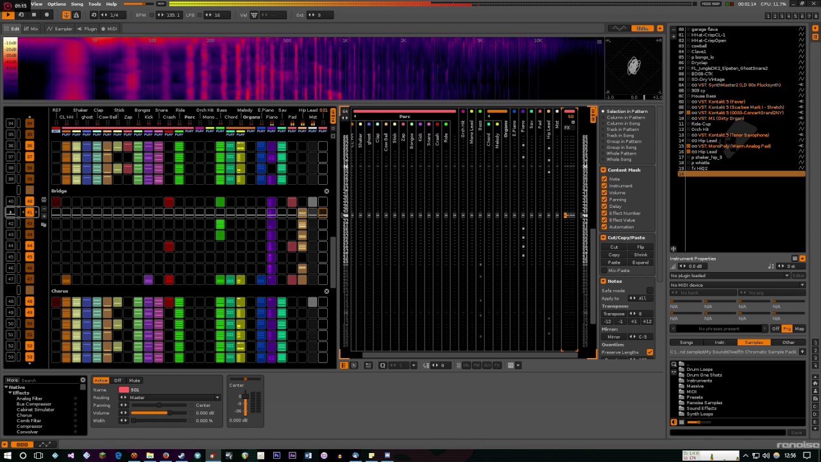Switch disk browser to Other tab
The width and height of the screenshot is (821, 462).
click(788, 343)
